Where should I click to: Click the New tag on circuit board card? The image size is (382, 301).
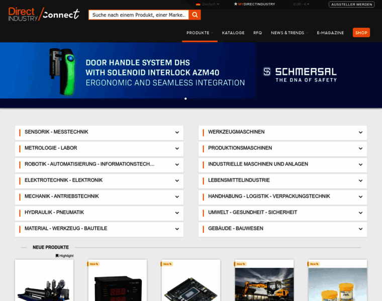tap(167, 264)
